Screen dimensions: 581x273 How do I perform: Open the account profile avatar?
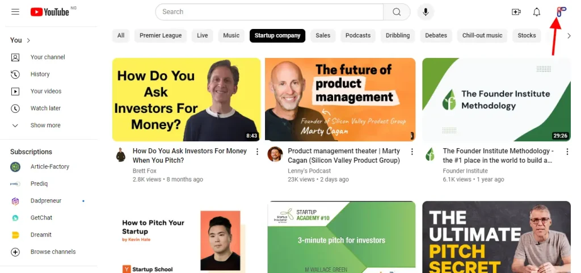(x=561, y=12)
